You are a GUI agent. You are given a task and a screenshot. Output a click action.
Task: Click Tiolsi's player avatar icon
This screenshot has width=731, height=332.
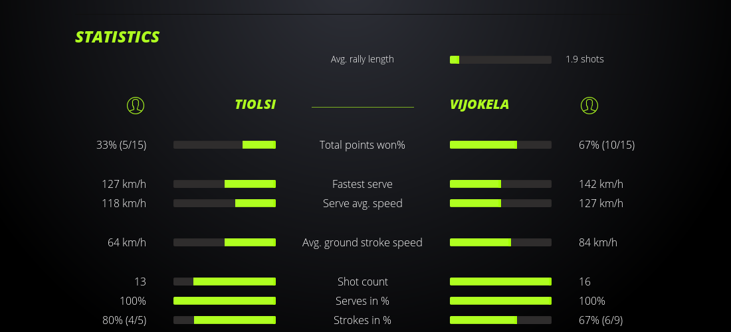(x=135, y=105)
